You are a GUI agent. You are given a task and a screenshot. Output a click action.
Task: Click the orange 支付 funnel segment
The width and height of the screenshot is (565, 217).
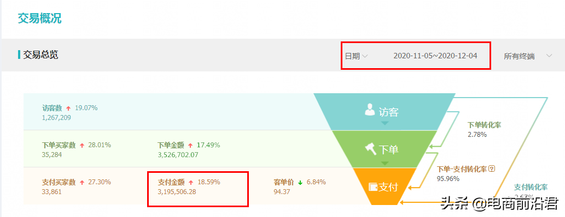pos(385,186)
